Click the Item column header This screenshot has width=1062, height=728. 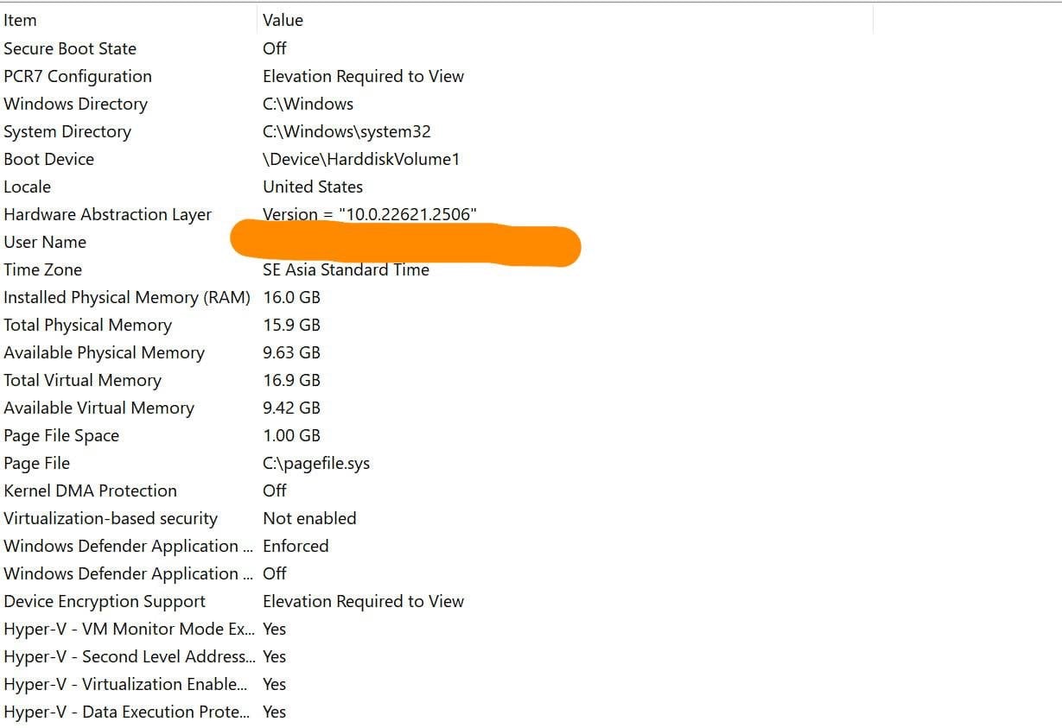pyautogui.click(x=21, y=20)
